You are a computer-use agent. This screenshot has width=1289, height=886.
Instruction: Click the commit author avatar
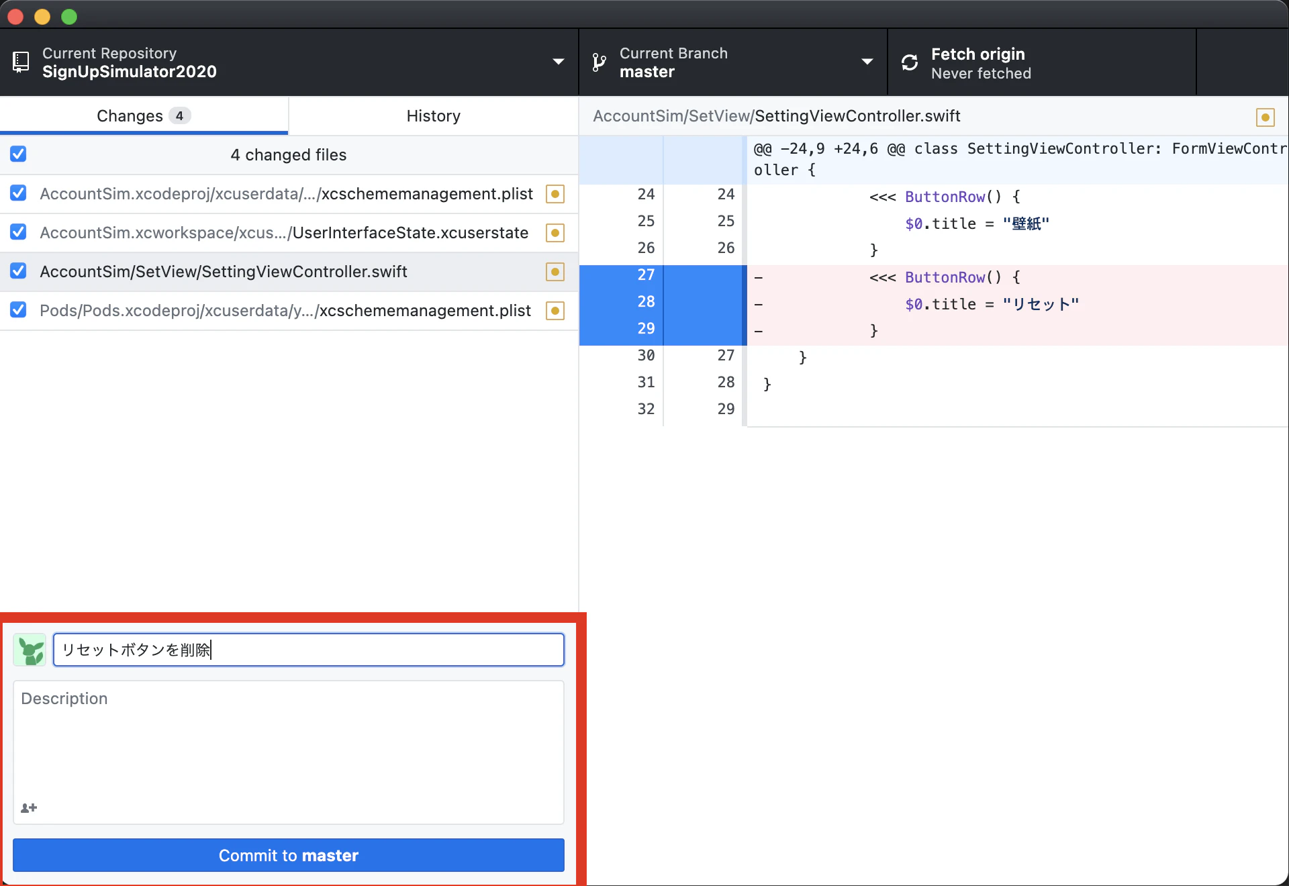[x=30, y=650]
